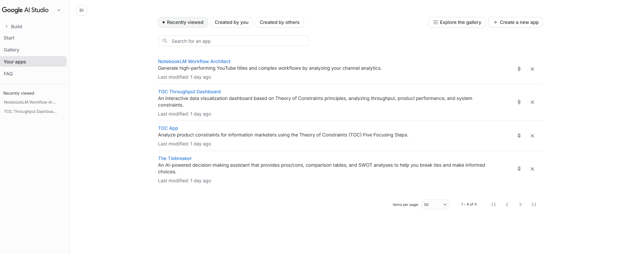
Task: Switch filter to Created by others
Action: click(x=279, y=22)
